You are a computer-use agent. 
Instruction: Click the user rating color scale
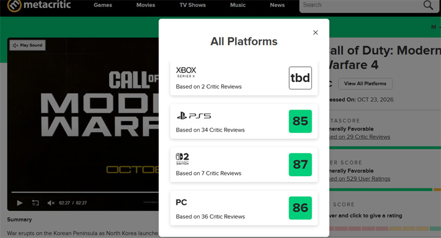pyautogui.click(x=385, y=229)
